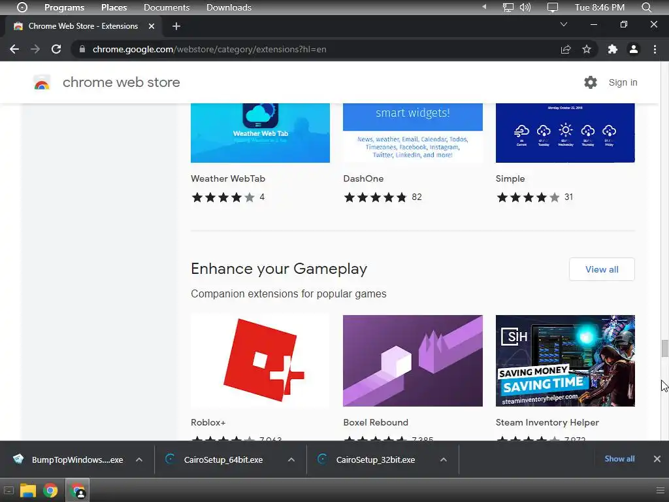Expand options for BumpTopWindows....exe download
The width and height of the screenshot is (669, 502).
click(x=139, y=460)
